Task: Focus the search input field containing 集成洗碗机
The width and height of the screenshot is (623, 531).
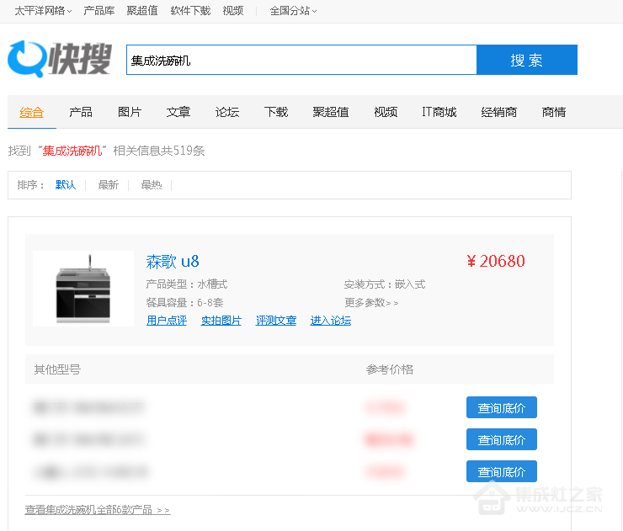Action: click(x=301, y=60)
